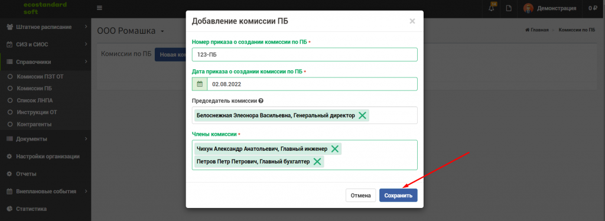Click the order date field 02.08.2022
The width and height of the screenshot is (605, 221).
[312, 84]
